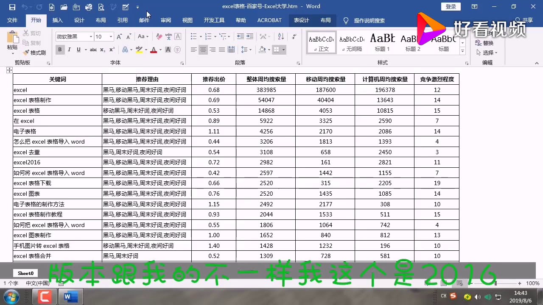Image resolution: width=543 pixels, height=305 pixels.
Task: Open Microsoft Word from the Windows taskbar
Action: [70, 297]
